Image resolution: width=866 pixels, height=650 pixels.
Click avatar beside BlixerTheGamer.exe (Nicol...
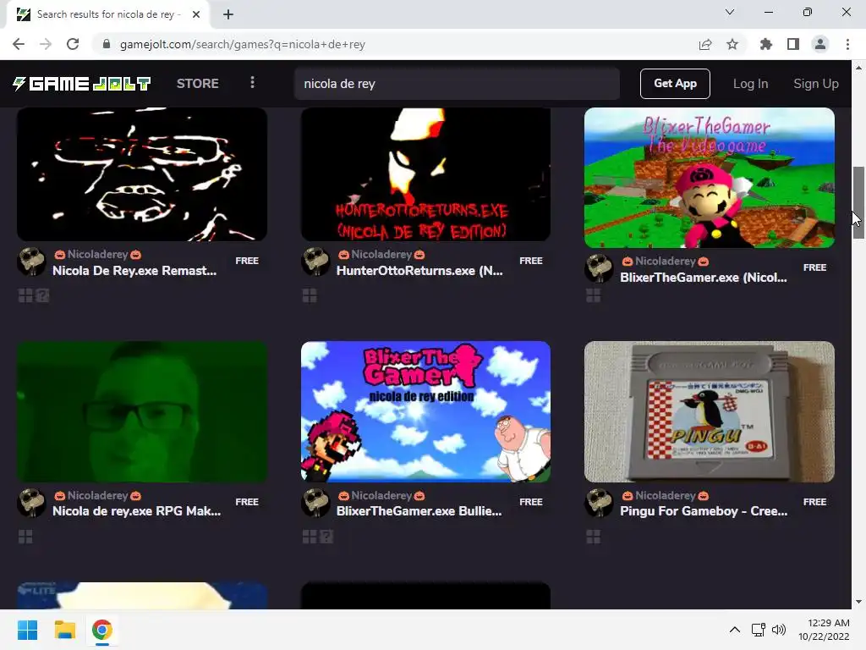599,268
